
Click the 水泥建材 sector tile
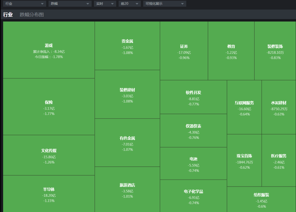pyautogui.click(x=279, y=107)
